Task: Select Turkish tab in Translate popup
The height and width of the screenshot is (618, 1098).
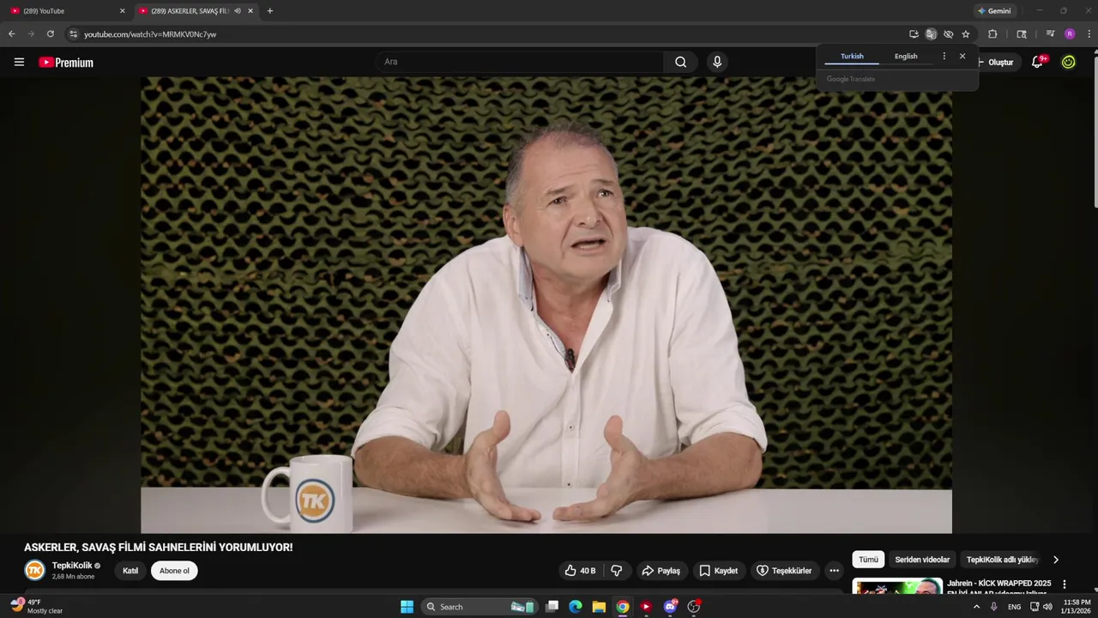Action: 852,56
